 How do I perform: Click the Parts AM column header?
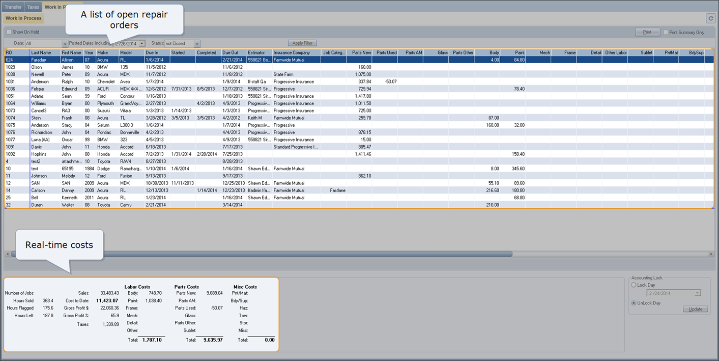411,52
